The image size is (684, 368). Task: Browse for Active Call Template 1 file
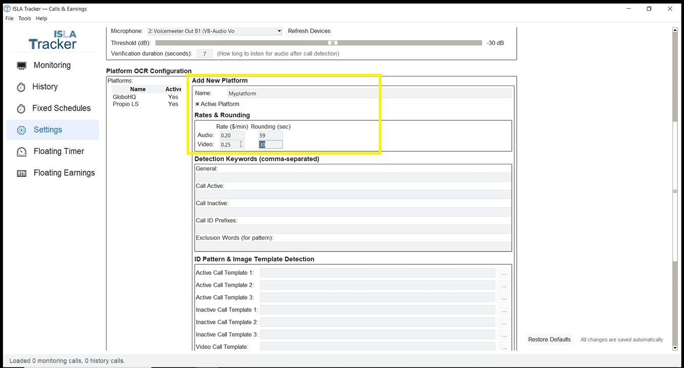click(503, 273)
